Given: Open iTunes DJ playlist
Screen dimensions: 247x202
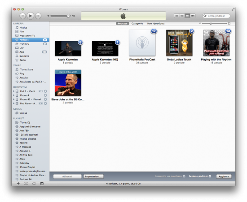Looking at the screenshot, I should [x=31, y=123].
